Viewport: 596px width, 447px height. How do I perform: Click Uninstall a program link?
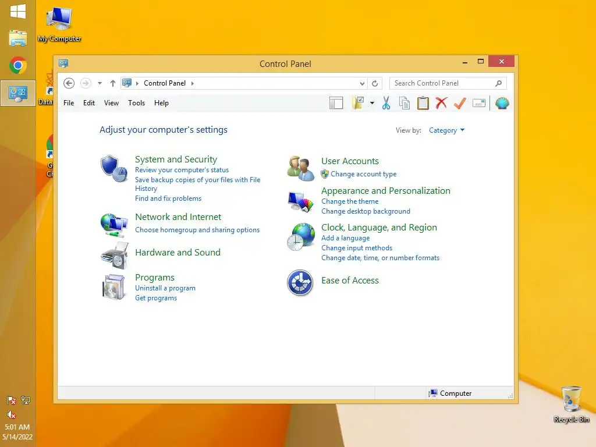[165, 288]
